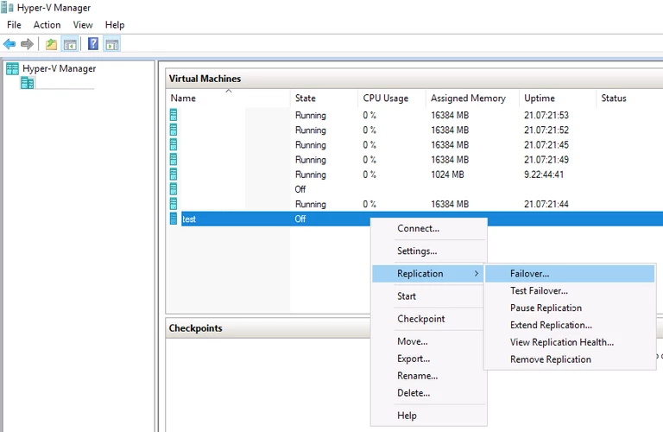
Task: Select Extend Replication... in the submenu
Action: (570, 325)
